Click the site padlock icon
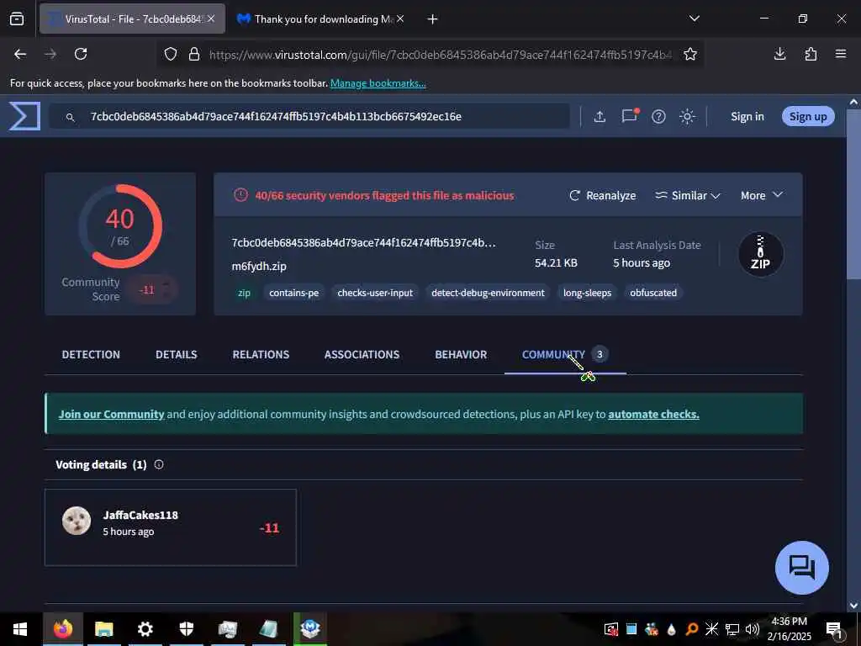Screen dimensions: 861x646 tap(194, 54)
